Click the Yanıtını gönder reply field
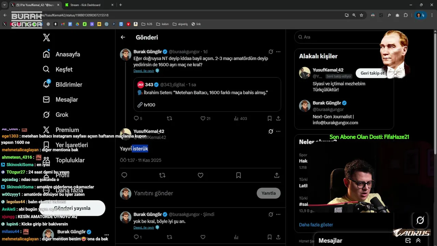 (x=193, y=193)
